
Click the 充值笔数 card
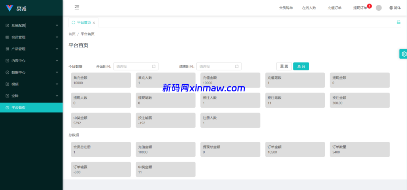click(x=295, y=80)
